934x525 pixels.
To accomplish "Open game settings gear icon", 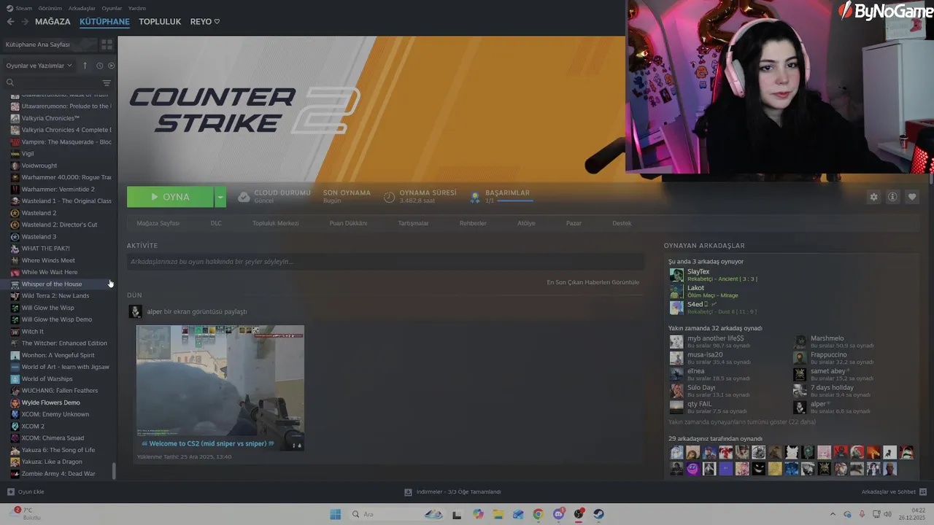I will pos(873,197).
